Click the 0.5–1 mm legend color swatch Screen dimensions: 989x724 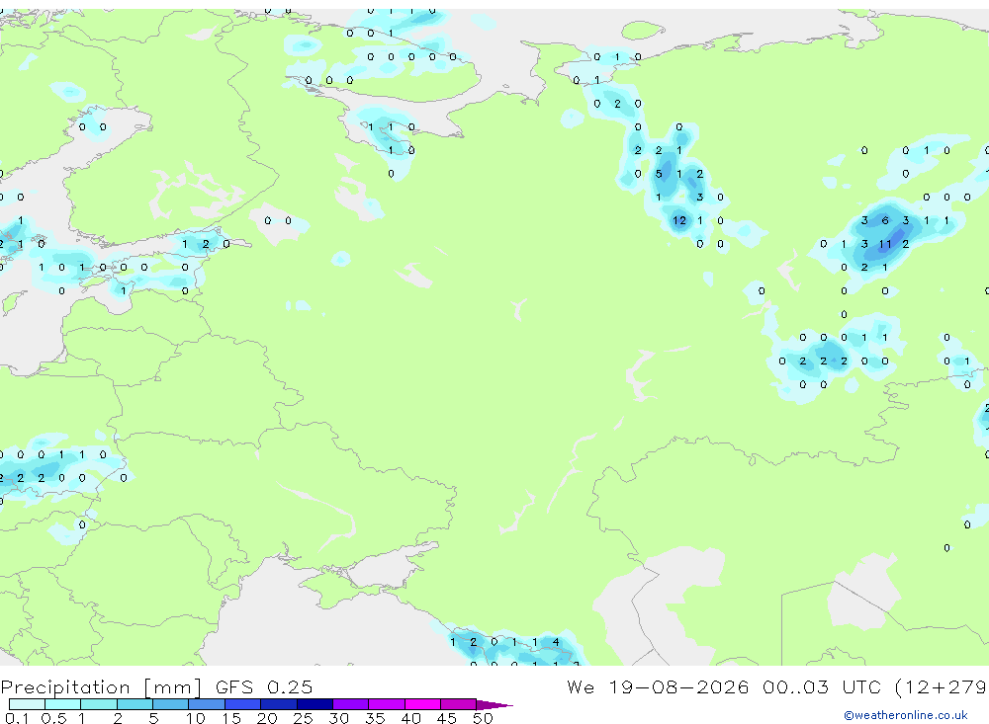click(x=63, y=704)
